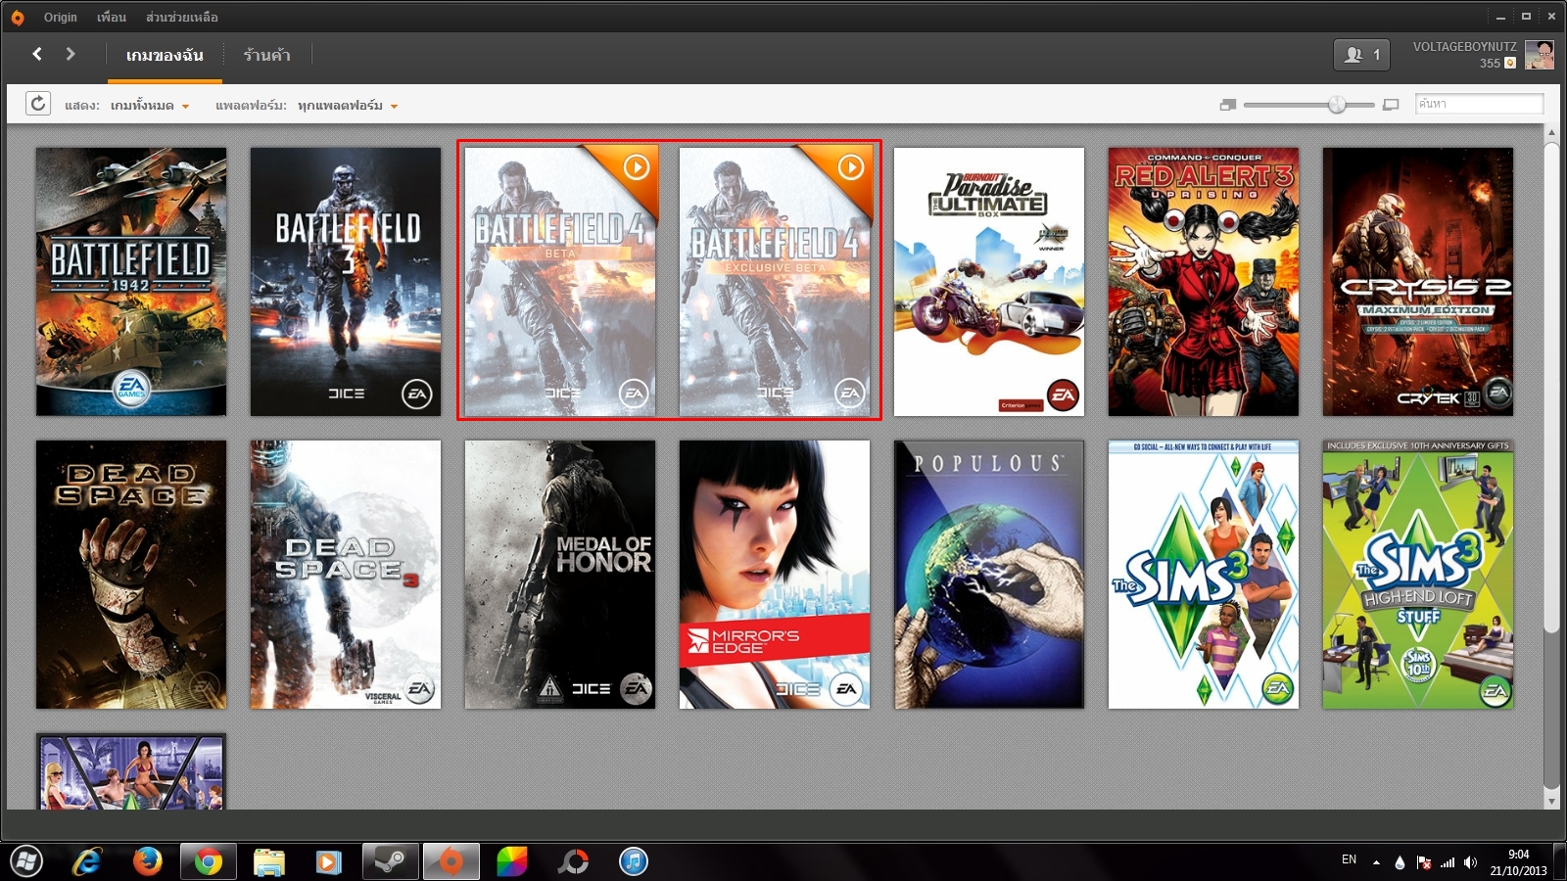1567x881 pixels.
Task: Select the first Dead Space game tile
Action: click(131, 575)
